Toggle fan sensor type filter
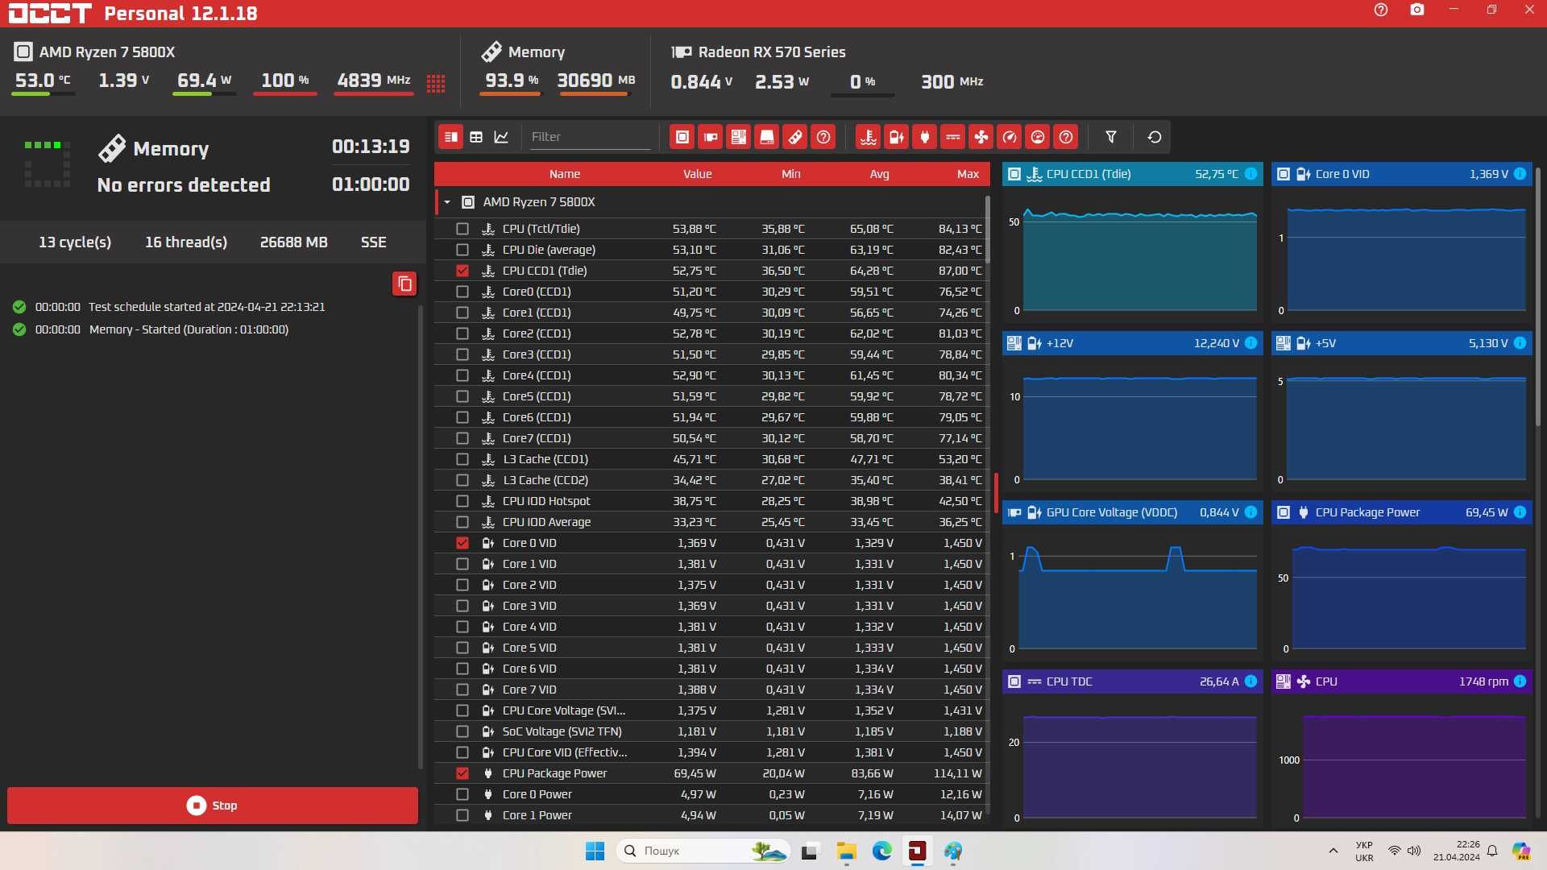The image size is (1547, 870). [x=981, y=137]
